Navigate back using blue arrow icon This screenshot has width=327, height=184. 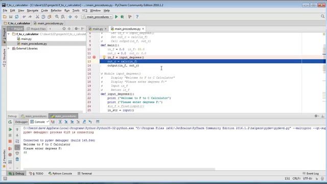point(70,17)
